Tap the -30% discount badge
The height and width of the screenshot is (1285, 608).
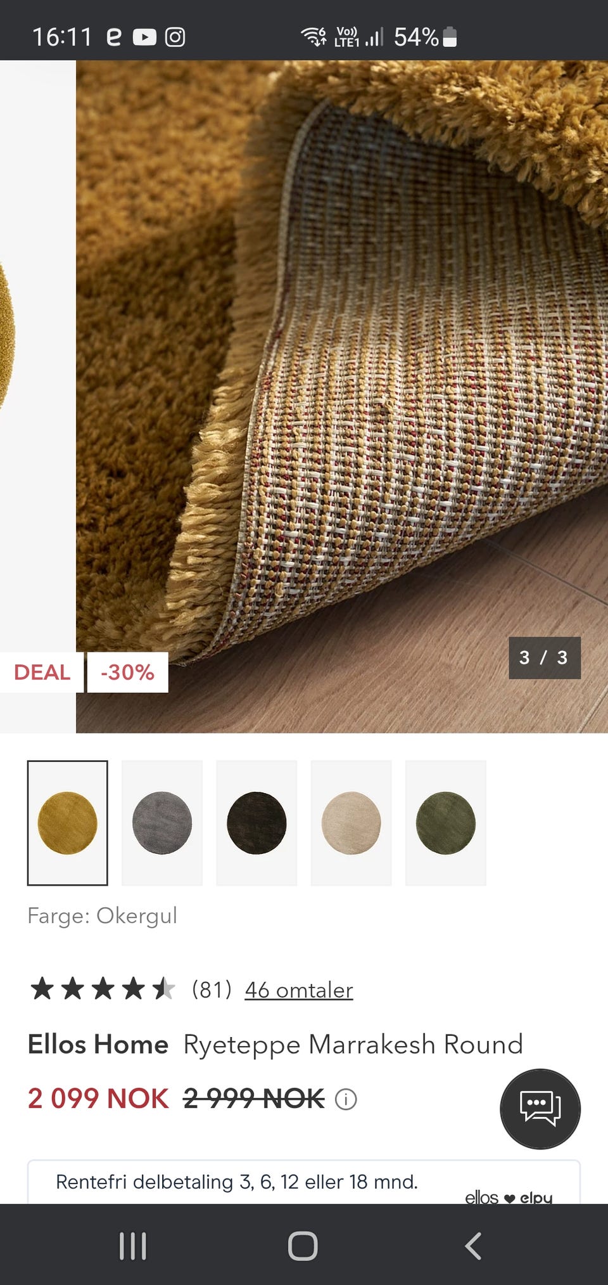127,672
